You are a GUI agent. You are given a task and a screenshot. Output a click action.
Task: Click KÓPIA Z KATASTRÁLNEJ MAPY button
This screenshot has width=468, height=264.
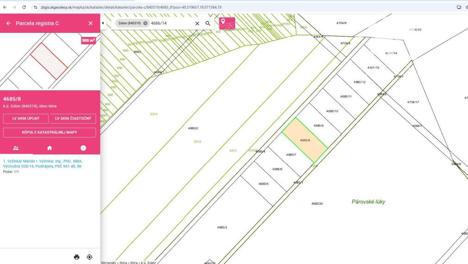[50, 132]
